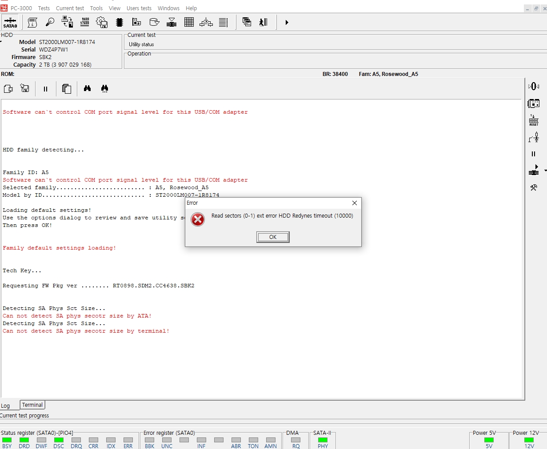Open the Tools menu
Image resolution: width=547 pixels, height=449 pixels.
click(x=96, y=8)
